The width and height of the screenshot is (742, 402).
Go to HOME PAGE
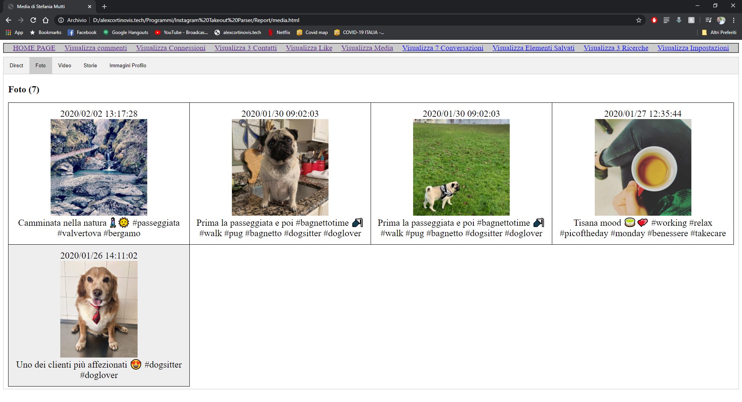(34, 48)
